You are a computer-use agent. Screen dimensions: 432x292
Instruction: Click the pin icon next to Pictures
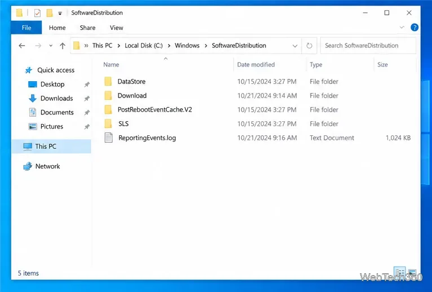[87, 126]
